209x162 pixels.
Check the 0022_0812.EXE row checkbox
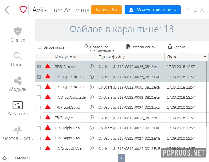coord(39,128)
